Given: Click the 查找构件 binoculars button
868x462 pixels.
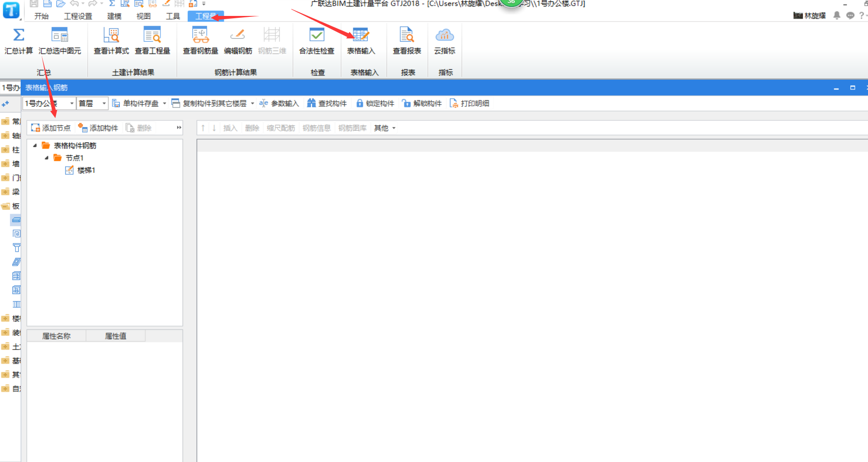Looking at the screenshot, I should [x=327, y=104].
